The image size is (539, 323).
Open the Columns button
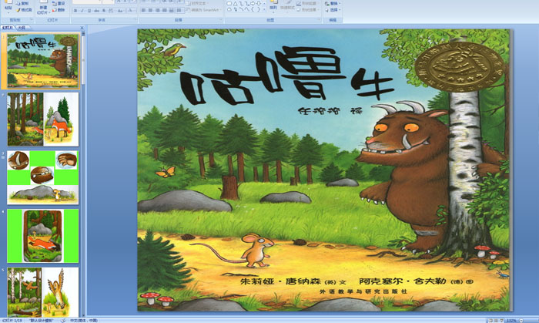click(x=179, y=11)
